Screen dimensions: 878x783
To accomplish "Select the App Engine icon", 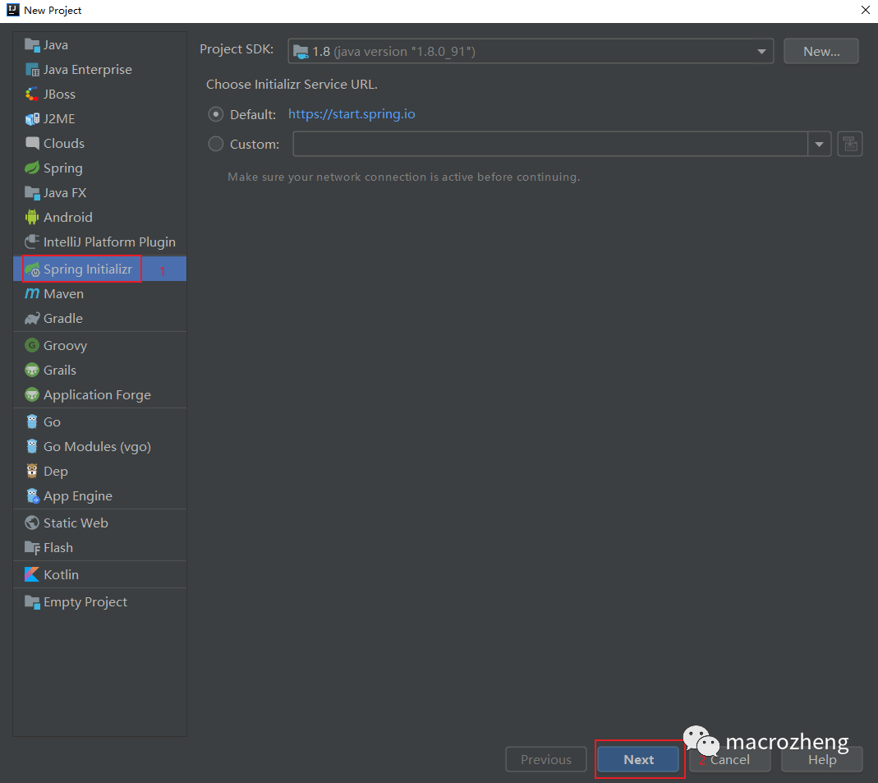I will point(33,495).
